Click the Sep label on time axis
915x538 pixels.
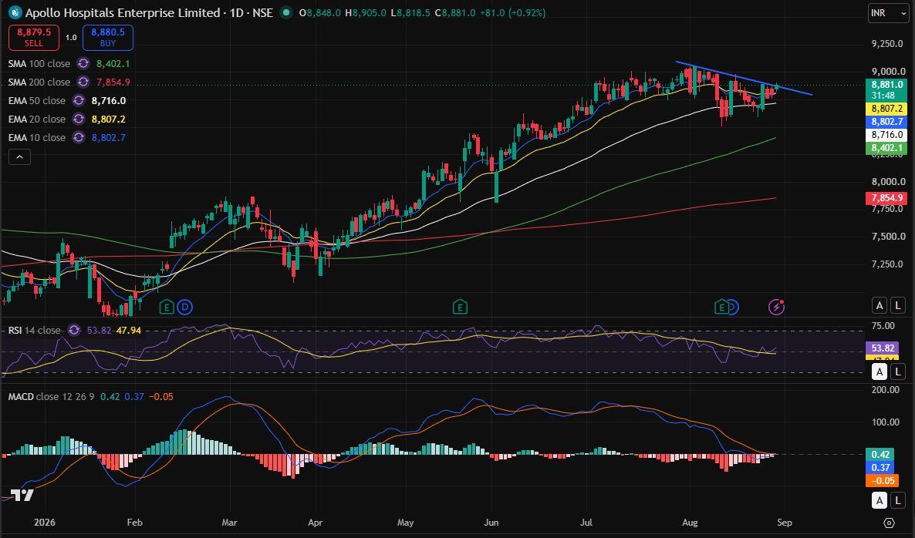(785, 523)
